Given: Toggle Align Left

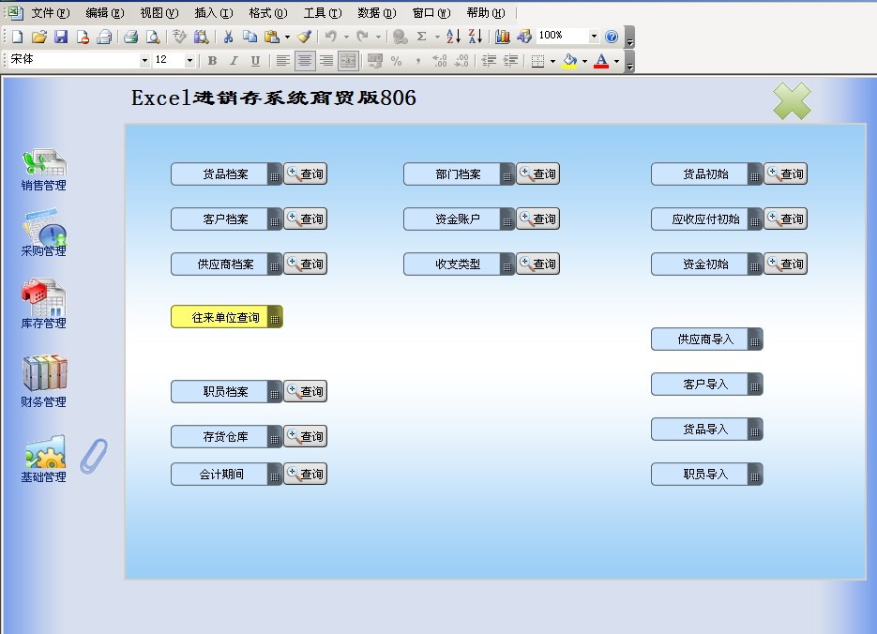Looking at the screenshot, I should click(283, 61).
